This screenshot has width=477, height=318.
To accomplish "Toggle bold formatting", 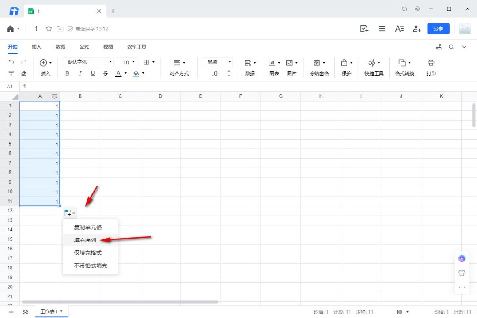I will (68, 73).
